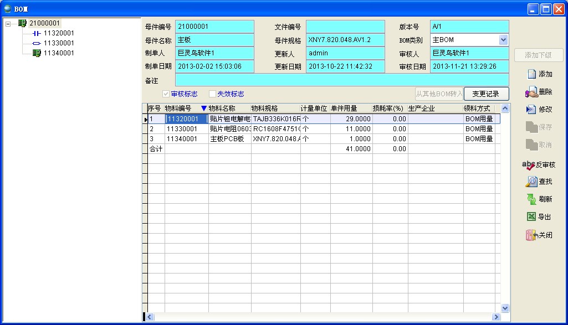Select tree item 11330001
This screenshot has width=568, height=325.
click(x=58, y=43)
